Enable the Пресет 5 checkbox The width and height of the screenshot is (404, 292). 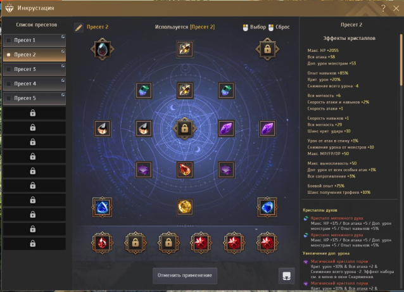pyautogui.click(x=9, y=98)
